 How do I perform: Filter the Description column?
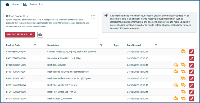[x=101, y=45]
